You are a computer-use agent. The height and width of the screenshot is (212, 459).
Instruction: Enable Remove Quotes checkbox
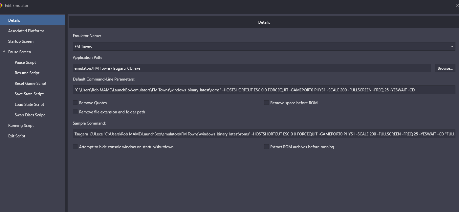pos(75,103)
